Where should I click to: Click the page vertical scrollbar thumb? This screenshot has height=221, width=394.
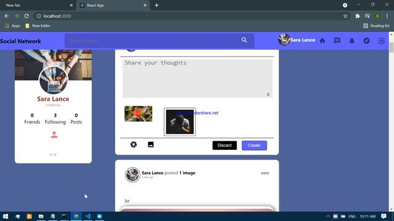click(392, 48)
